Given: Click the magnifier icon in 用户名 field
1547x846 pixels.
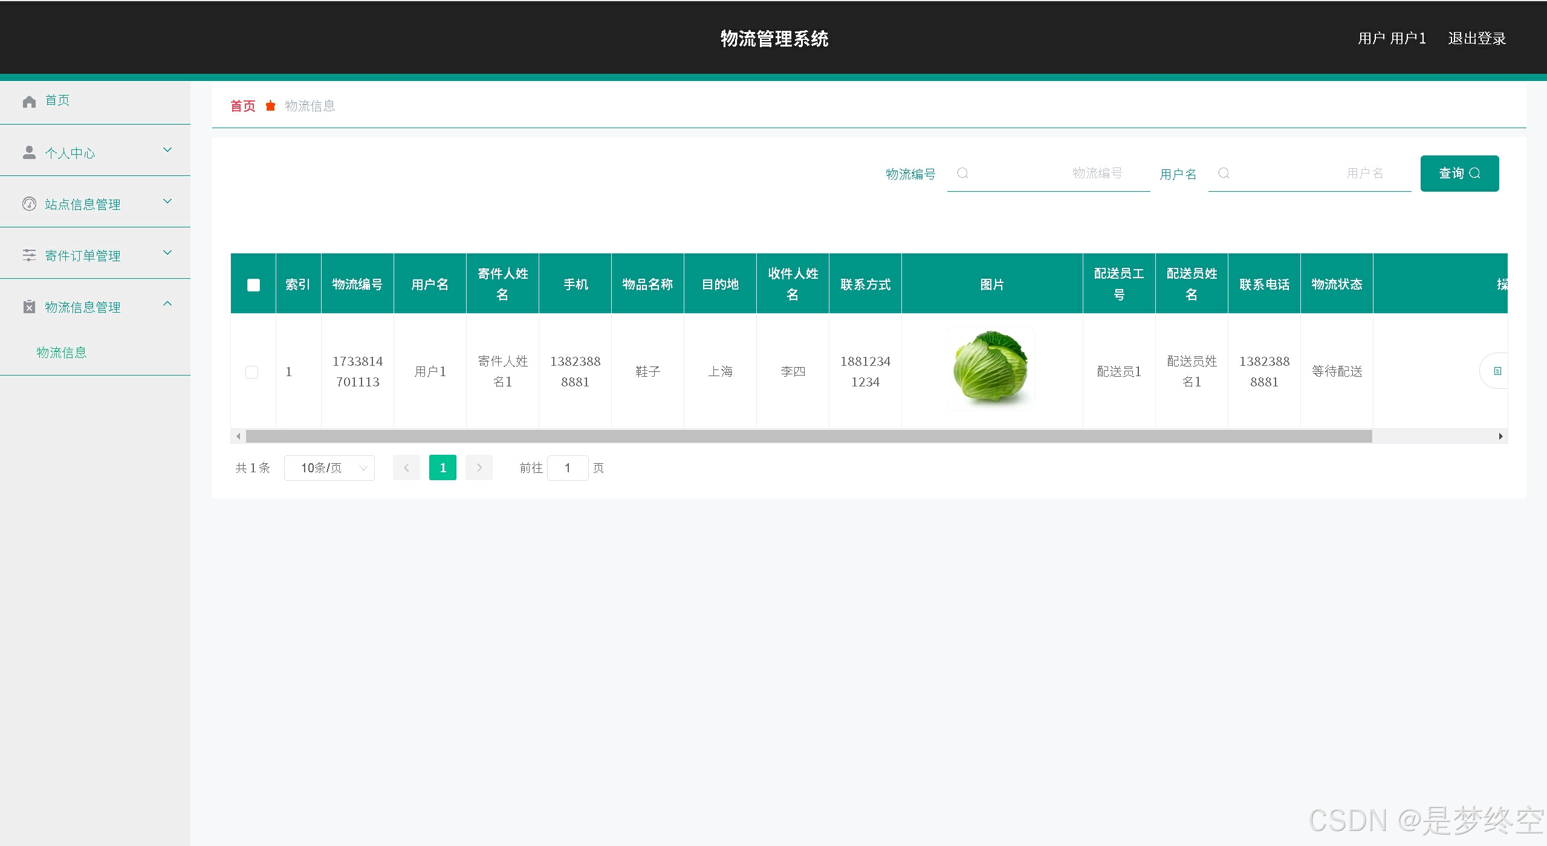Looking at the screenshot, I should 1224,174.
